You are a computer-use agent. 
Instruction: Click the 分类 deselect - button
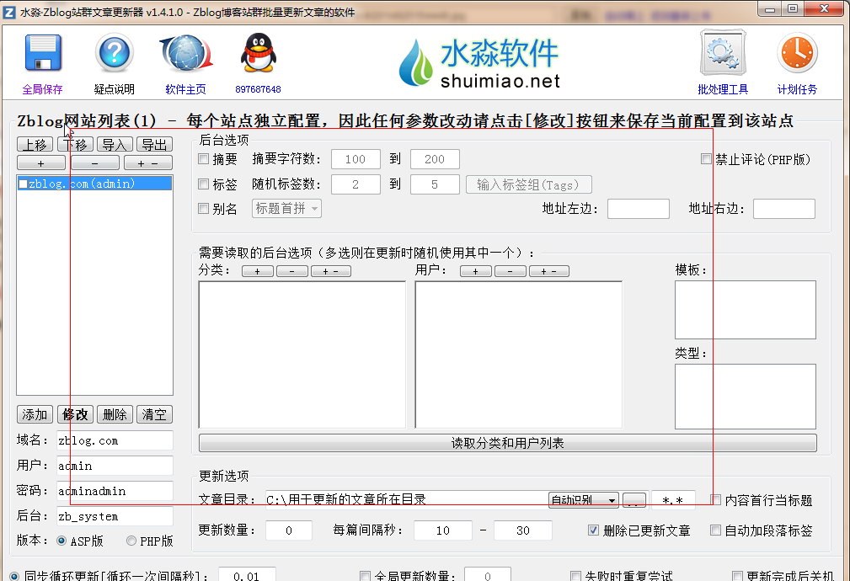coord(292,271)
